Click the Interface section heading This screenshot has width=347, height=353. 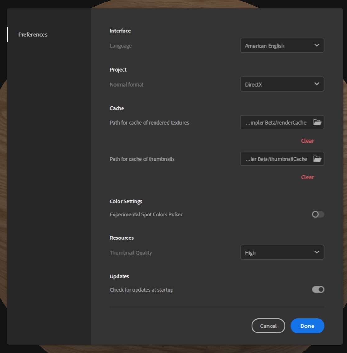point(120,31)
